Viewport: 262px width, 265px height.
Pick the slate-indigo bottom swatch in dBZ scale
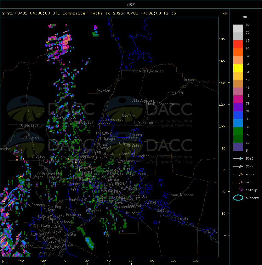pos(238,147)
